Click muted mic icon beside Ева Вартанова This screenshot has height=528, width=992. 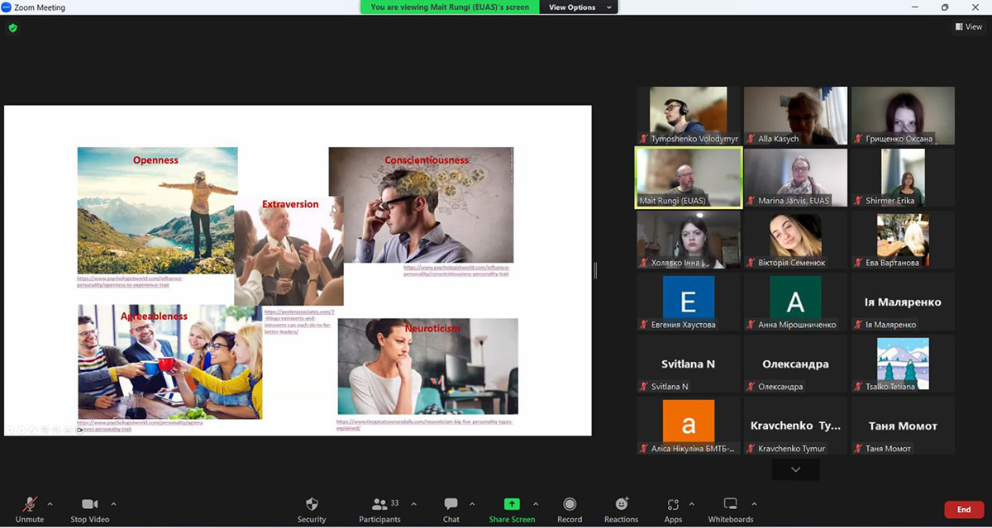tap(860, 263)
